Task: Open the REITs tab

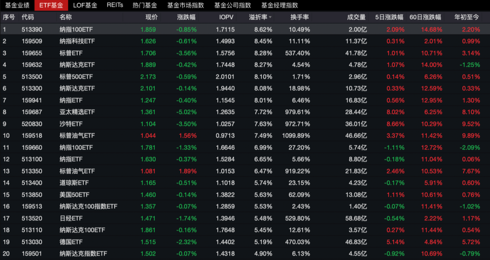Action: coord(115,5)
